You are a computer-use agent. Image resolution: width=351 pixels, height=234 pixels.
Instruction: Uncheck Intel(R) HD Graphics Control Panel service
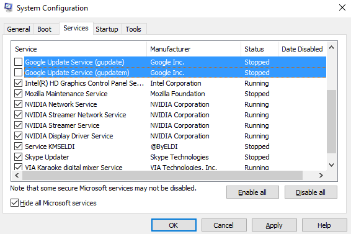[18, 83]
